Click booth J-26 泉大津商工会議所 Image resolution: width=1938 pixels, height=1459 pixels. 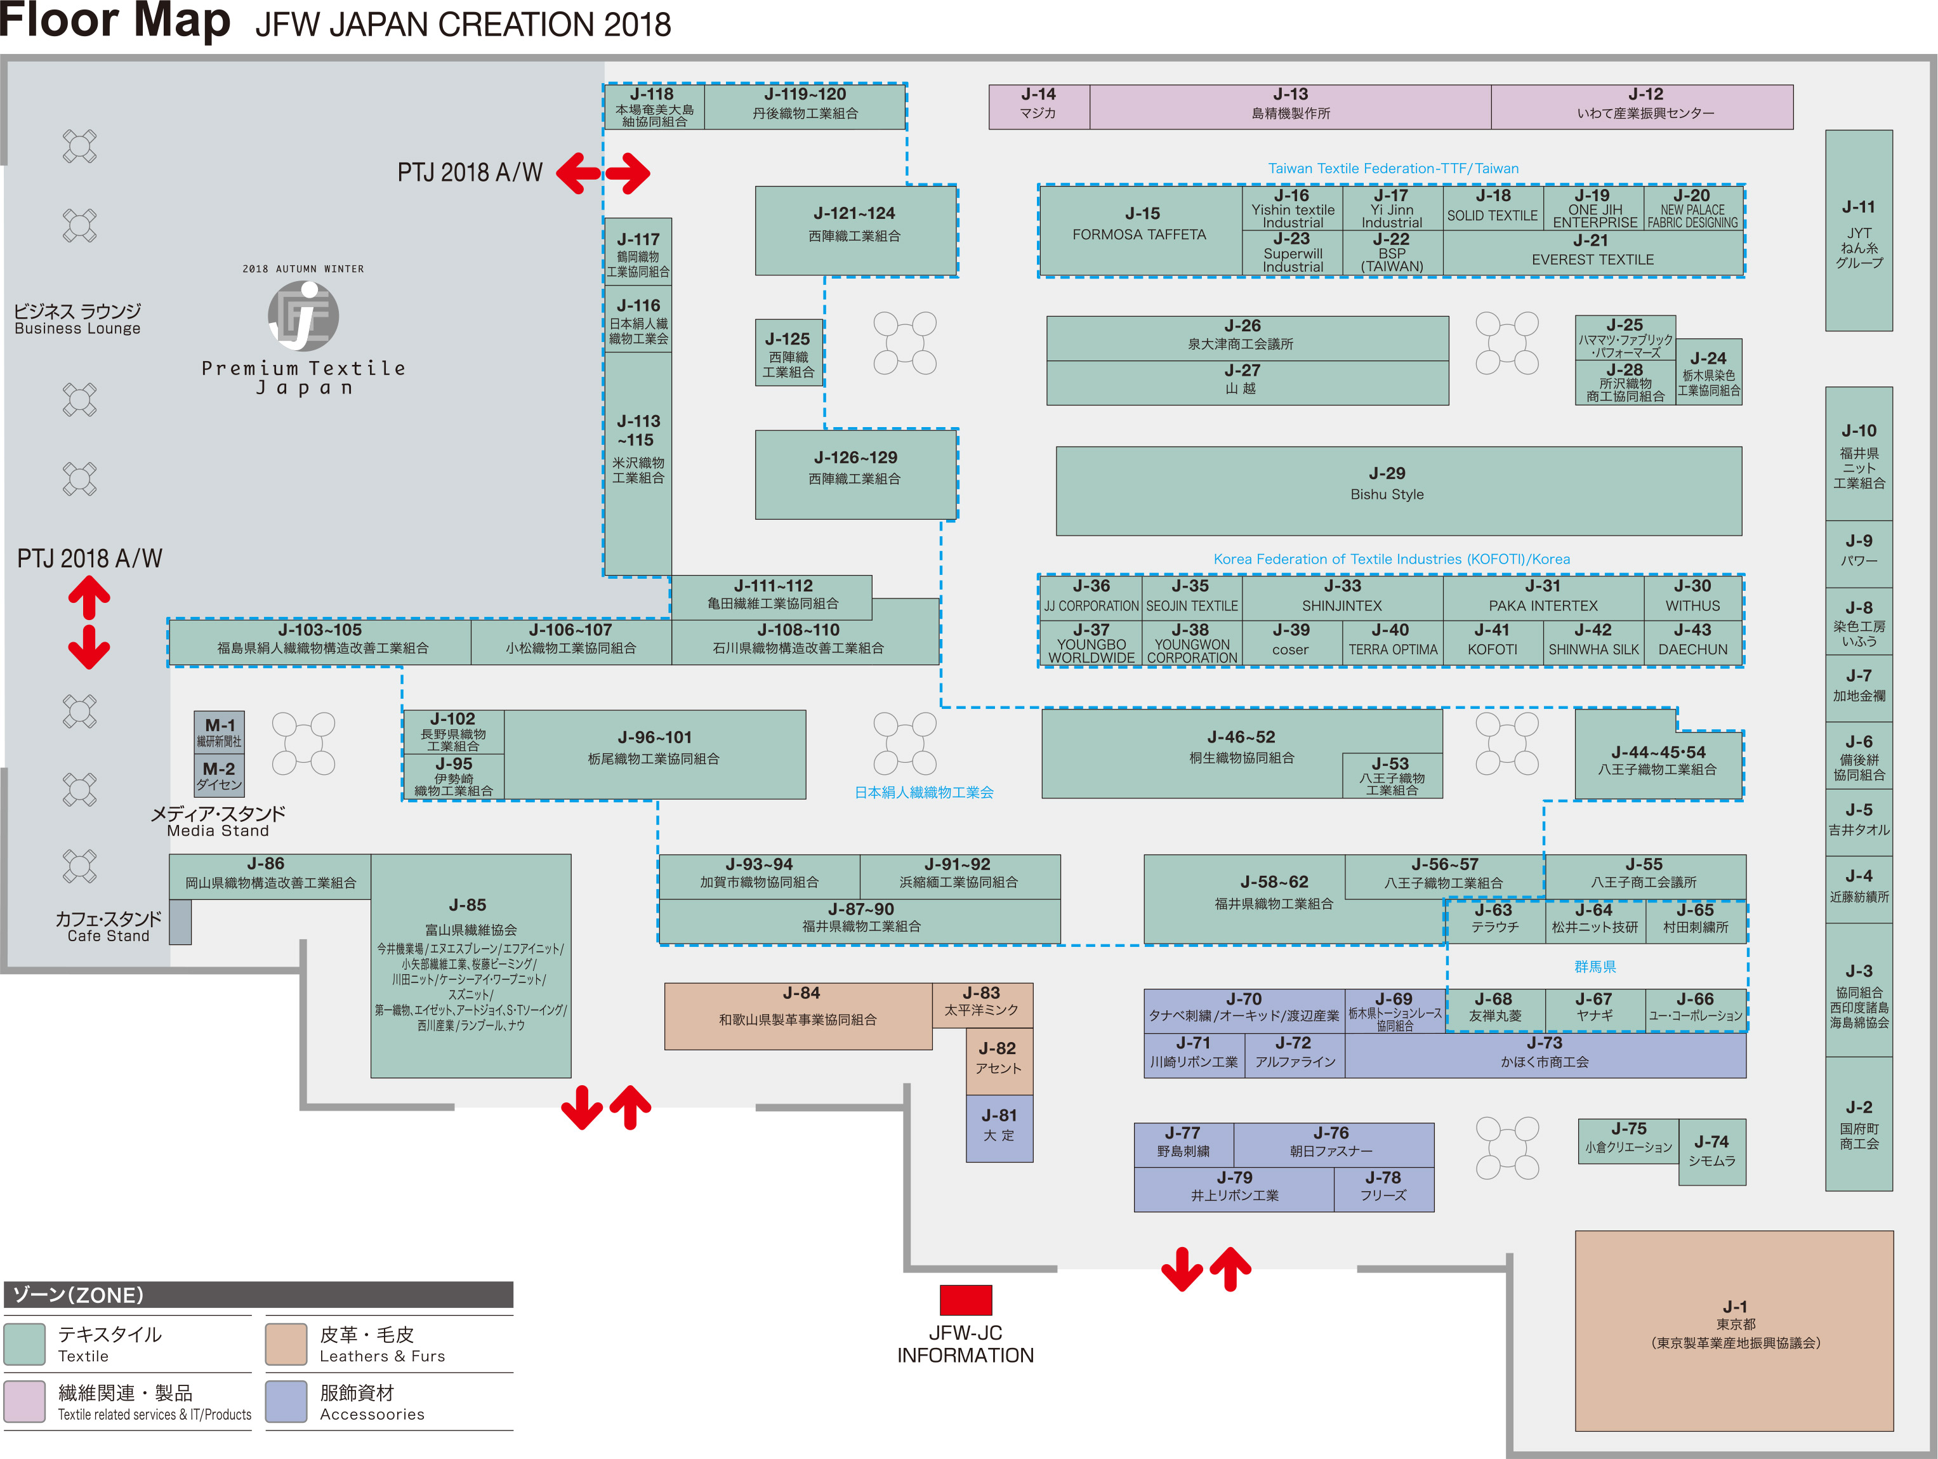1248,339
